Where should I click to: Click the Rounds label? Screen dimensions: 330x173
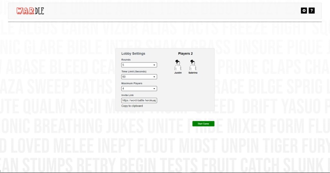click(126, 60)
